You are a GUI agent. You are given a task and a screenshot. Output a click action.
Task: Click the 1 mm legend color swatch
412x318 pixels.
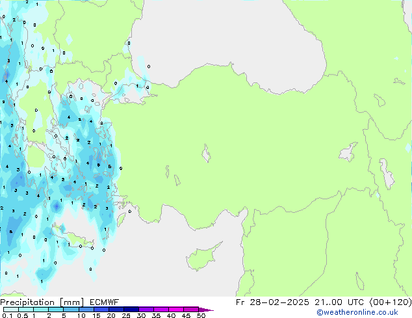41,310
